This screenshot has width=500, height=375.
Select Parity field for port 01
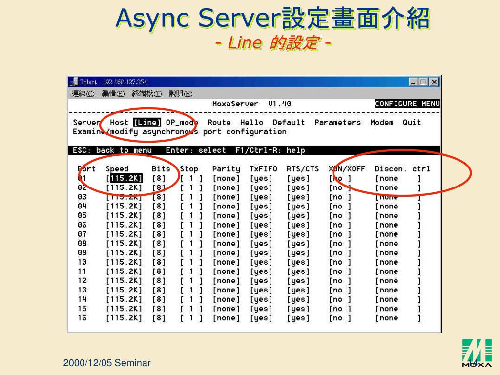pos(226,178)
